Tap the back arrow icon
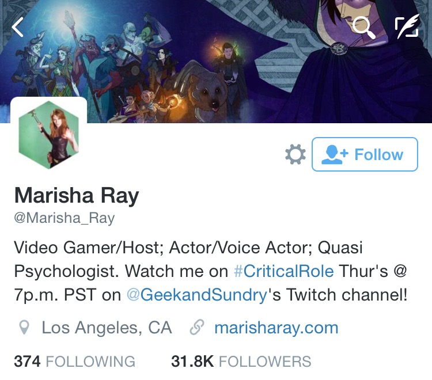This screenshot has width=432, height=380. tap(17, 26)
